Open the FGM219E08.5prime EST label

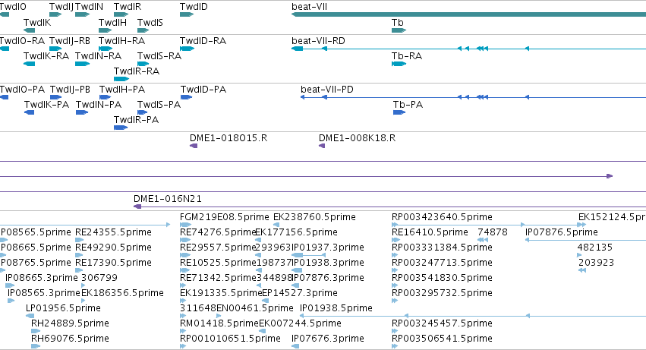tap(225, 217)
